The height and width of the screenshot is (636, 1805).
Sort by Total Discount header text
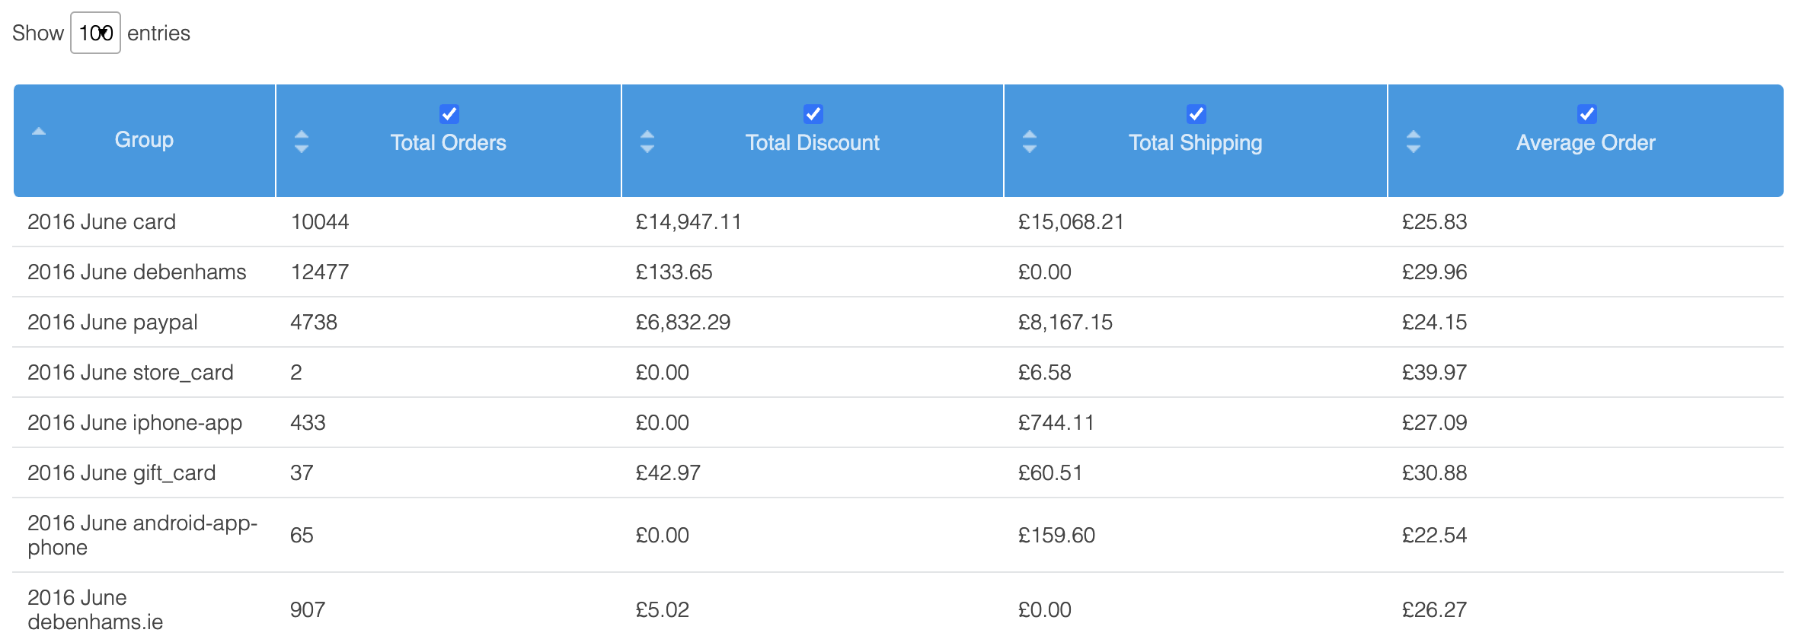pos(813,143)
